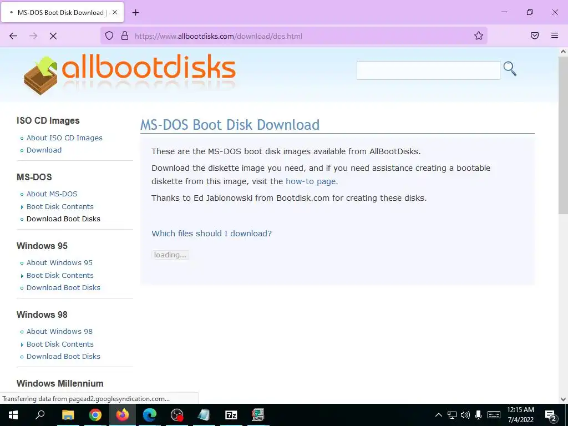Click the Windows Millennium heading
This screenshot has width=568, height=426.
(x=60, y=383)
